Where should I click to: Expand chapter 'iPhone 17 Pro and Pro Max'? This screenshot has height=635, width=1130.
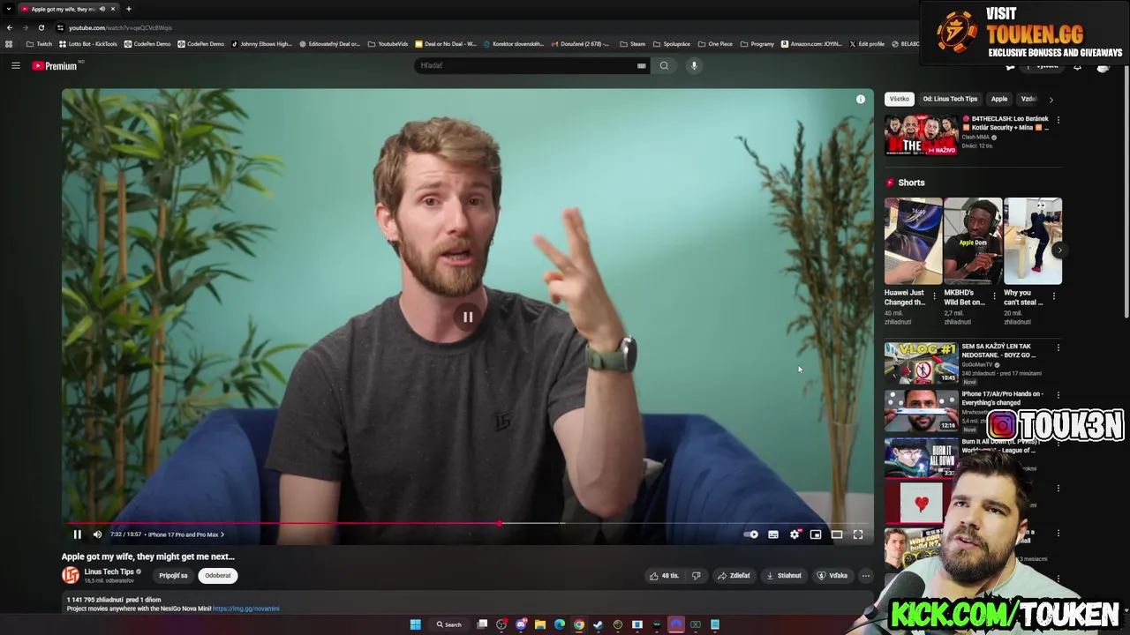(x=185, y=534)
